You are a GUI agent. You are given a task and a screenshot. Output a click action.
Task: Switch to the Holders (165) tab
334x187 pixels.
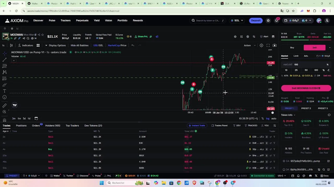pyautogui.click(x=53, y=126)
